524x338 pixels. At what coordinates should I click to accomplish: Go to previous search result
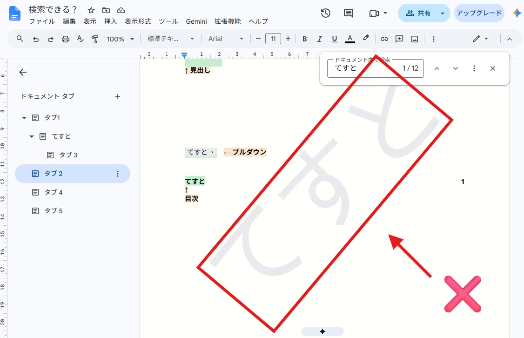[437, 68]
